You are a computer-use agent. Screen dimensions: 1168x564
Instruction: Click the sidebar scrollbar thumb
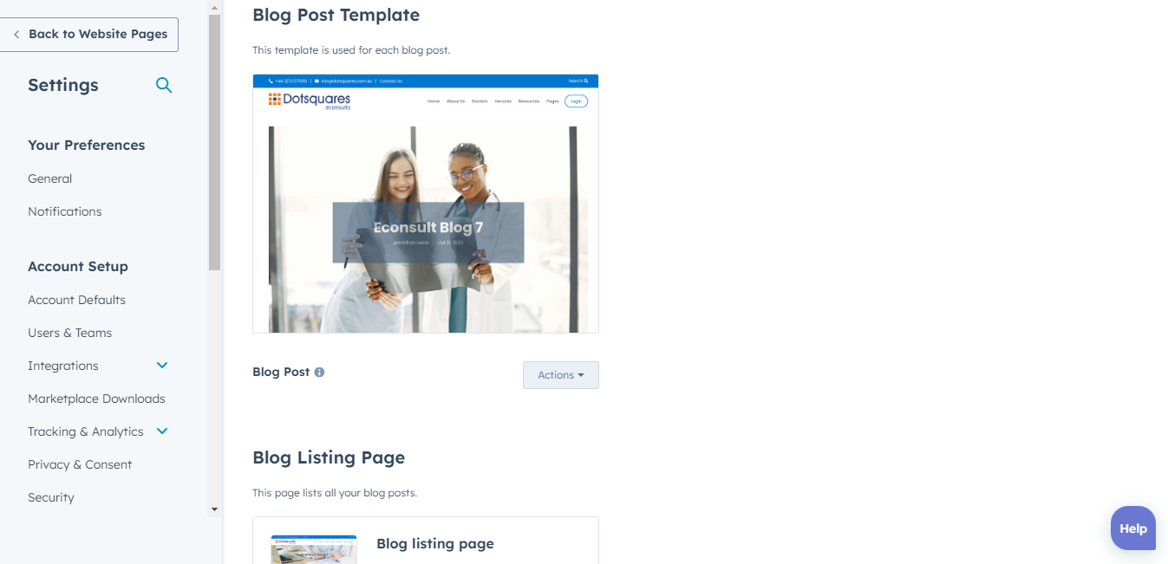(215, 142)
